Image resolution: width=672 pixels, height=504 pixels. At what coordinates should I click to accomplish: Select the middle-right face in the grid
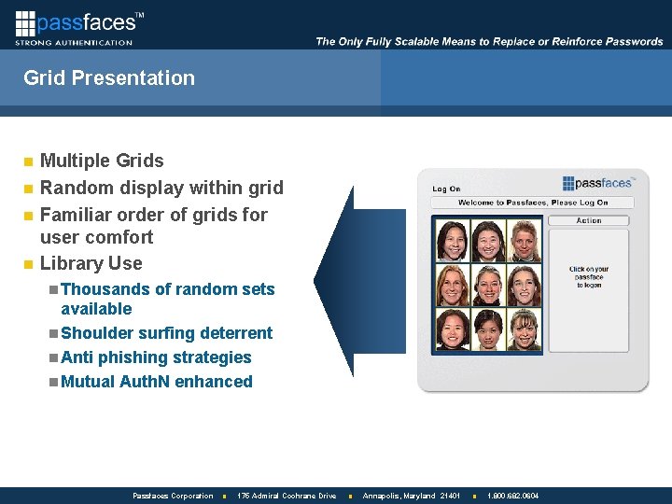(524, 285)
